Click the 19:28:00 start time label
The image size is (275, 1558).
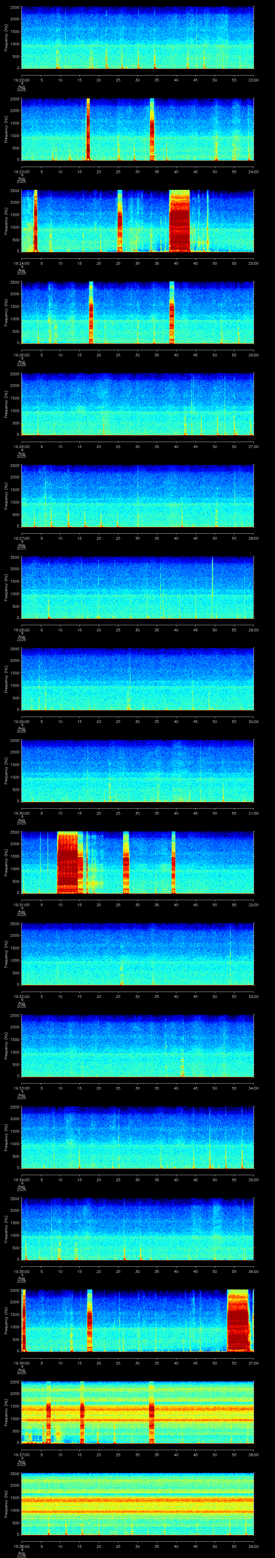[21, 630]
